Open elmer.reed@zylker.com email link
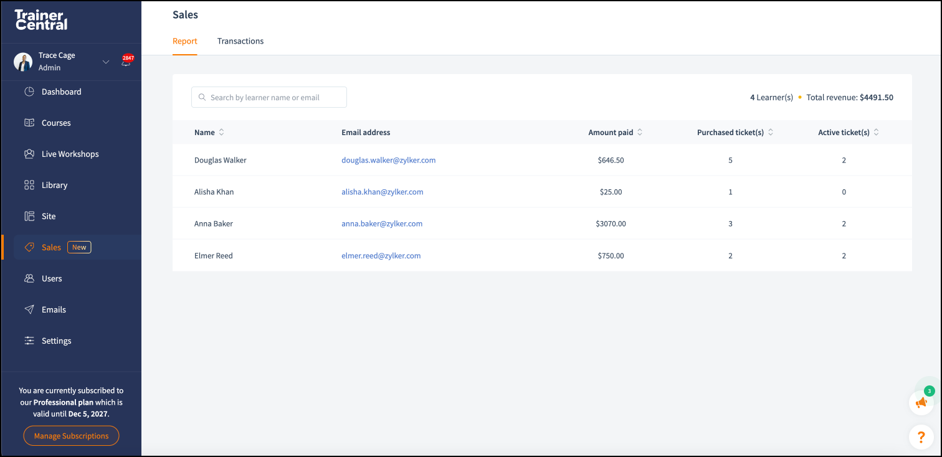 (381, 255)
